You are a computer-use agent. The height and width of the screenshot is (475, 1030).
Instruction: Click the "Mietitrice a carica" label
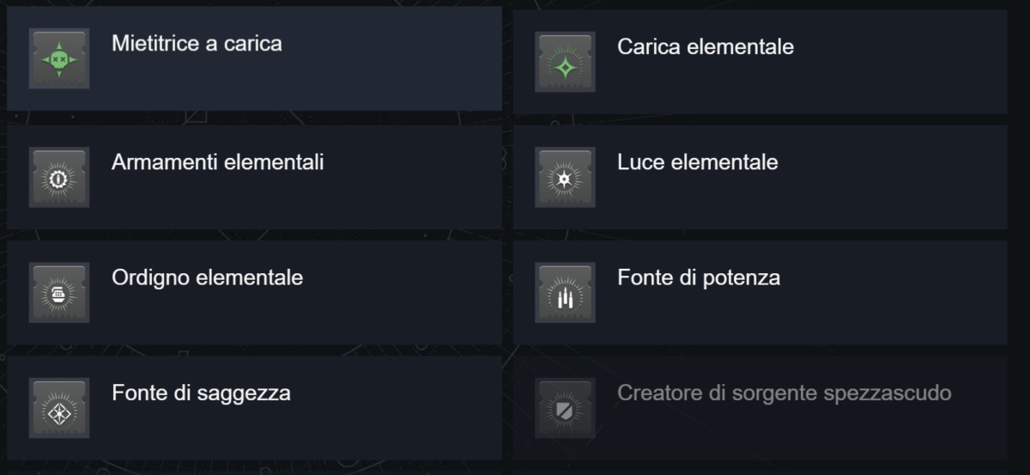[197, 43]
